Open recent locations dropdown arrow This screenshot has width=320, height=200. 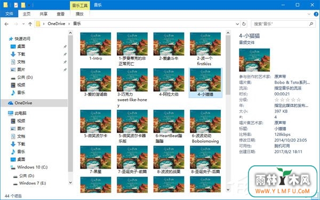23,24
